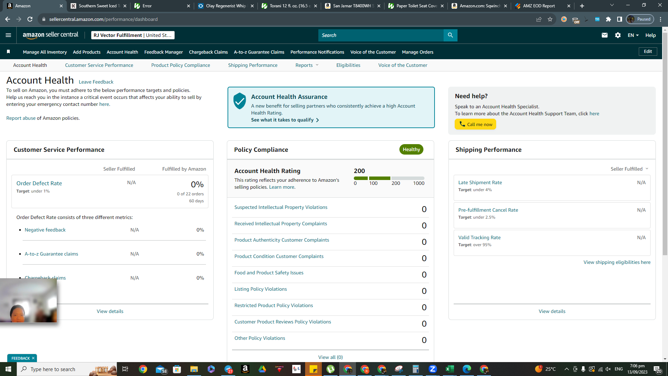Open the Late Shipment Rate link
The width and height of the screenshot is (668, 376).
click(480, 182)
